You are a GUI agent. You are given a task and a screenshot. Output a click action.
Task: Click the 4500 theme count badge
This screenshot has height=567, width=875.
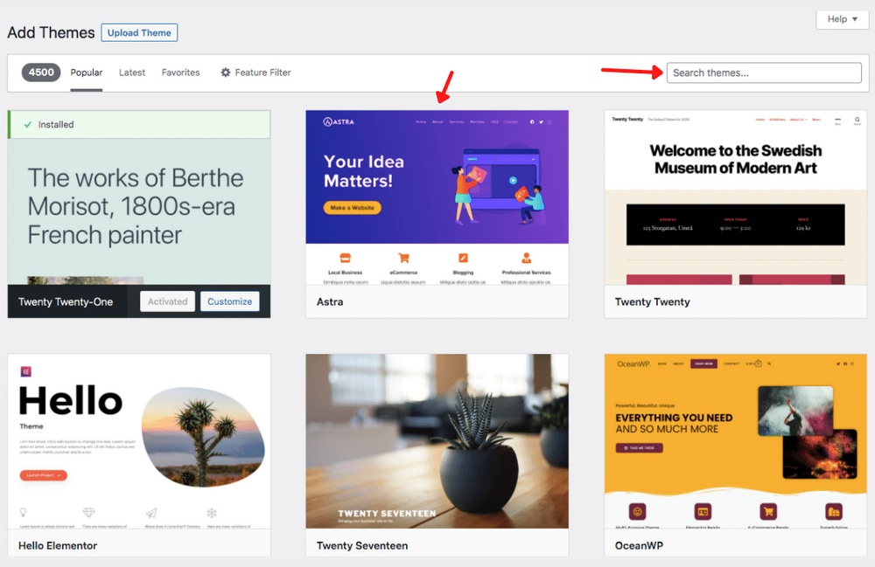point(41,73)
